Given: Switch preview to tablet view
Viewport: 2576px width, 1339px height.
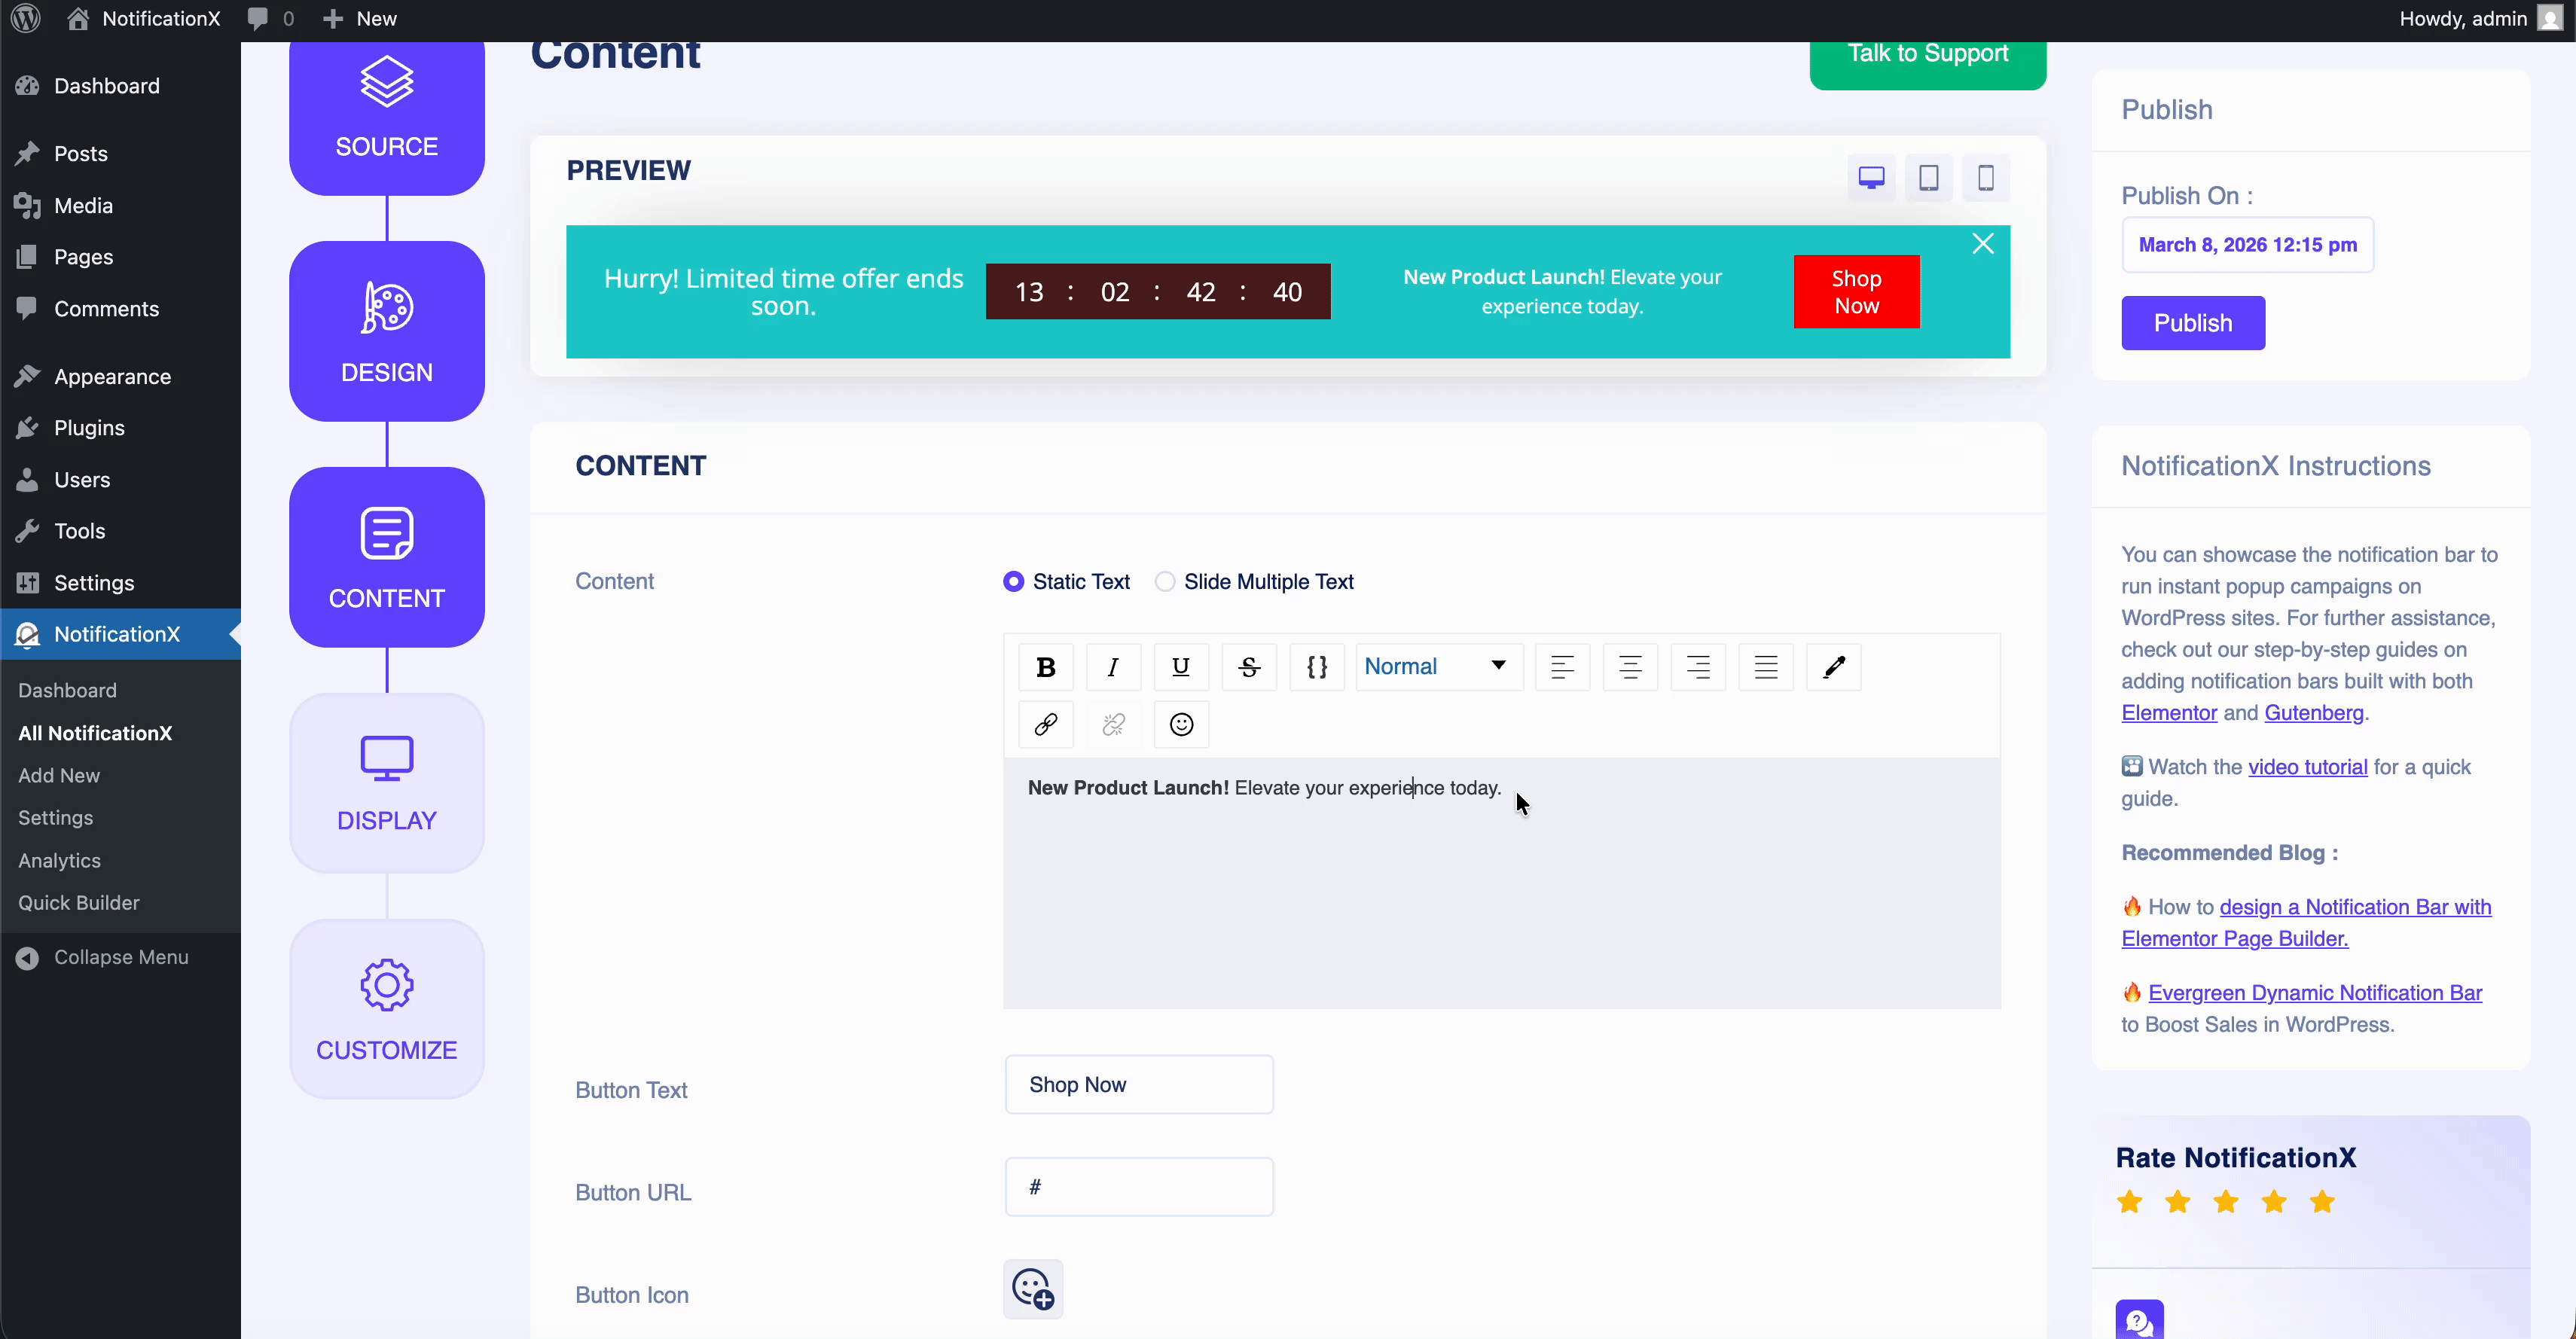Looking at the screenshot, I should (1929, 178).
